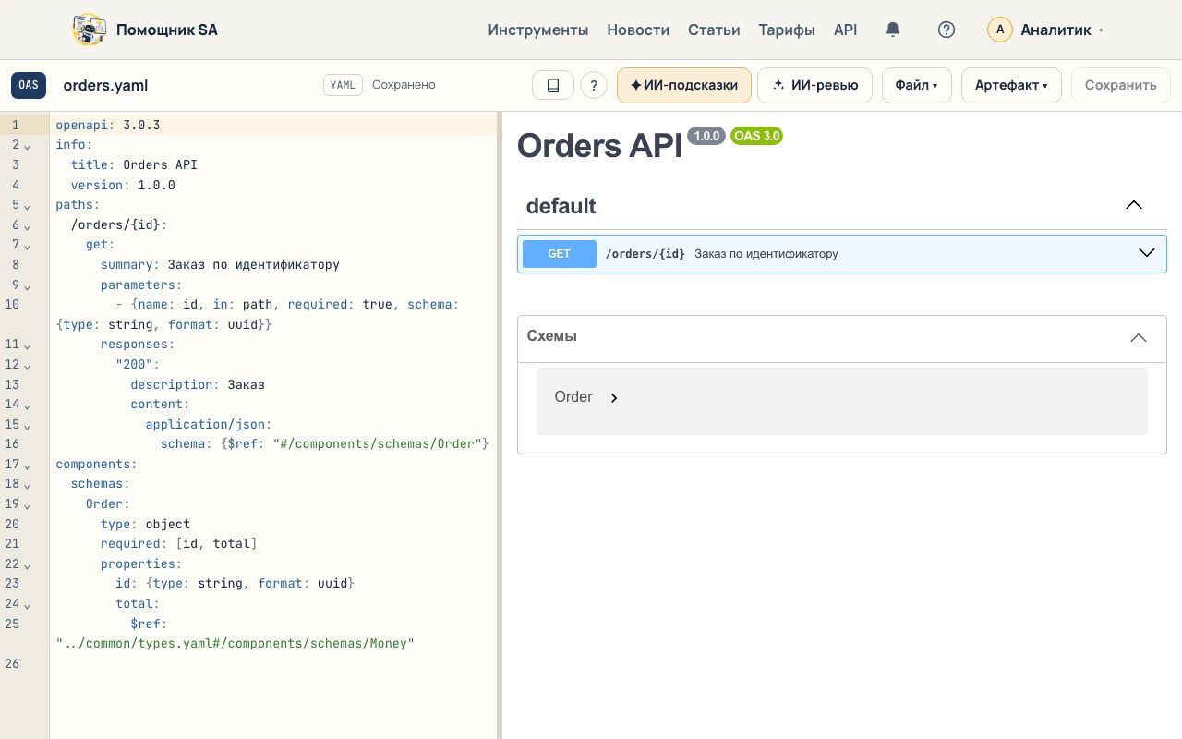This screenshot has width=1182, height=739.
Task: Expand the GET /orders/{id} operation chevron
Action: click(x=1147, y=253)
